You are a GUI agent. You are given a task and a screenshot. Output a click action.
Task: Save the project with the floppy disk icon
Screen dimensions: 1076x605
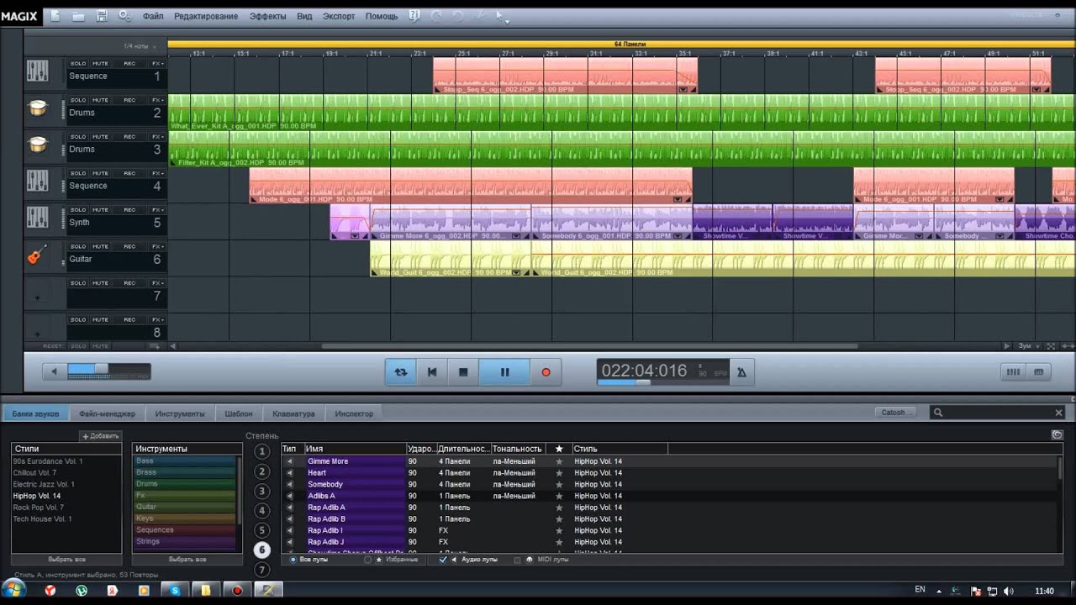pos(102,16)
